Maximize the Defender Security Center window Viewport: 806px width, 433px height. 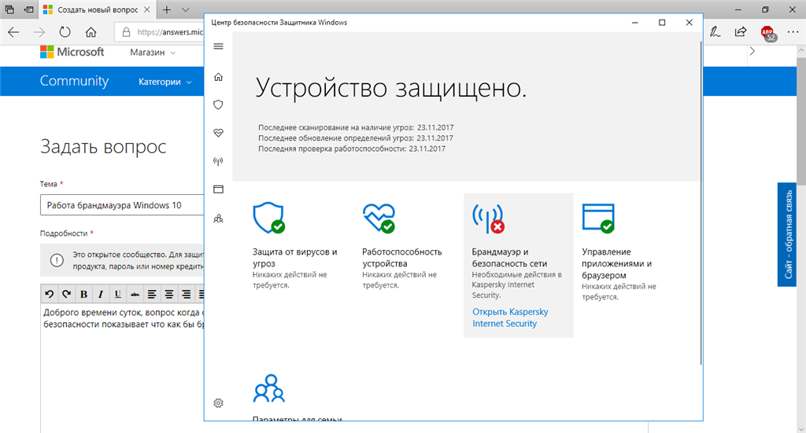(662, 23)
